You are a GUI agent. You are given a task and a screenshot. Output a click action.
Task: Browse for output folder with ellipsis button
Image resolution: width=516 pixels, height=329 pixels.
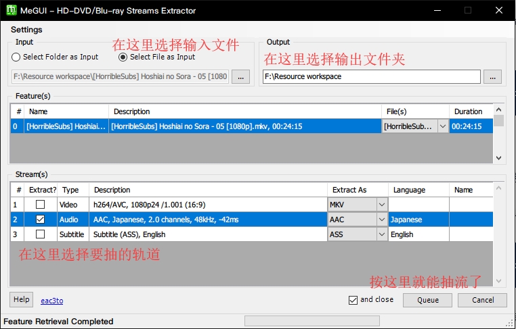[x=492, y=76]
